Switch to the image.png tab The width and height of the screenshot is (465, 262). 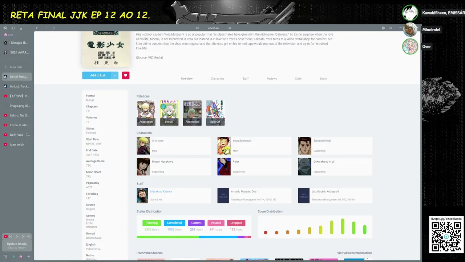click(x=16, y=106)
